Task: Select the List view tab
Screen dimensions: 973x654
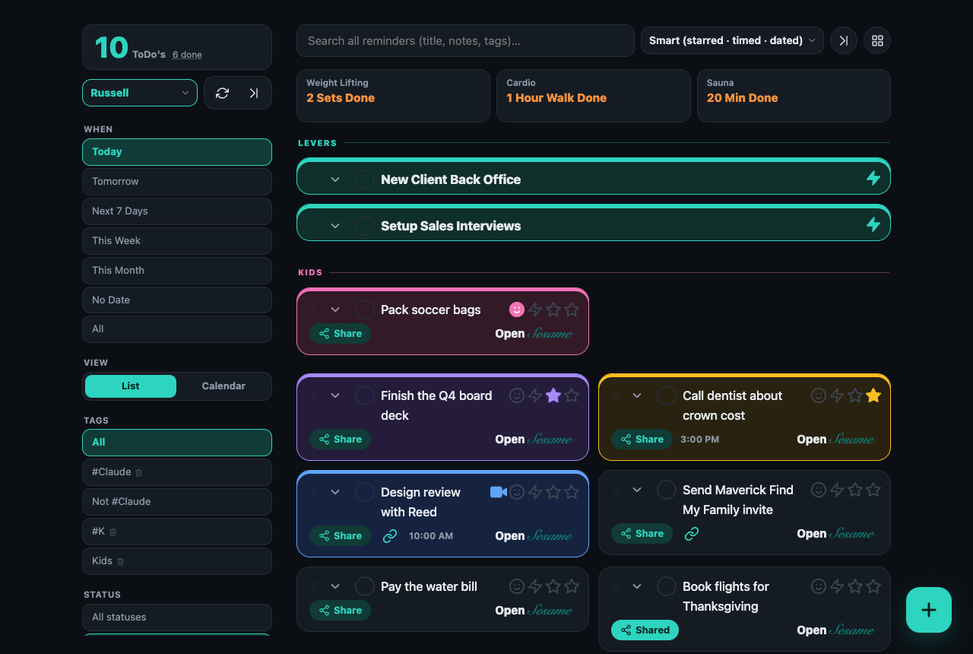Action: click(131, 386)
